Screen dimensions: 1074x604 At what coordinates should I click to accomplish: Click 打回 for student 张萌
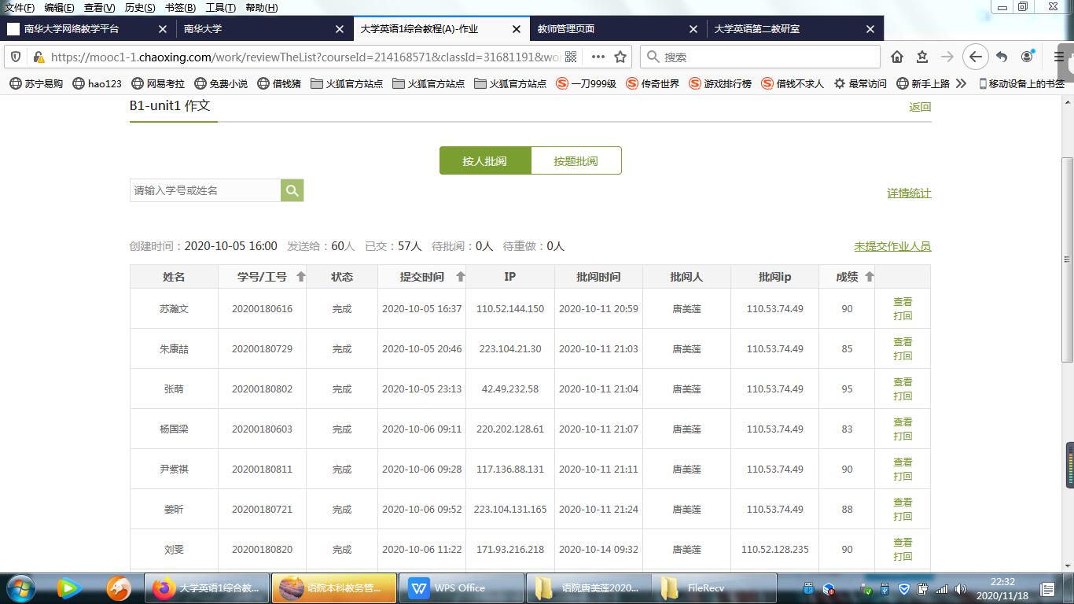(x=903, y=396)
